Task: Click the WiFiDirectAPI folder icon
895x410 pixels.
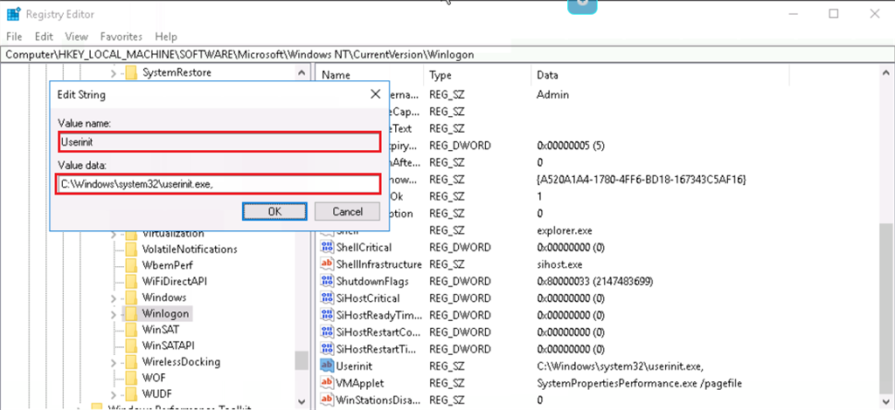Action: tap(132, 281)
